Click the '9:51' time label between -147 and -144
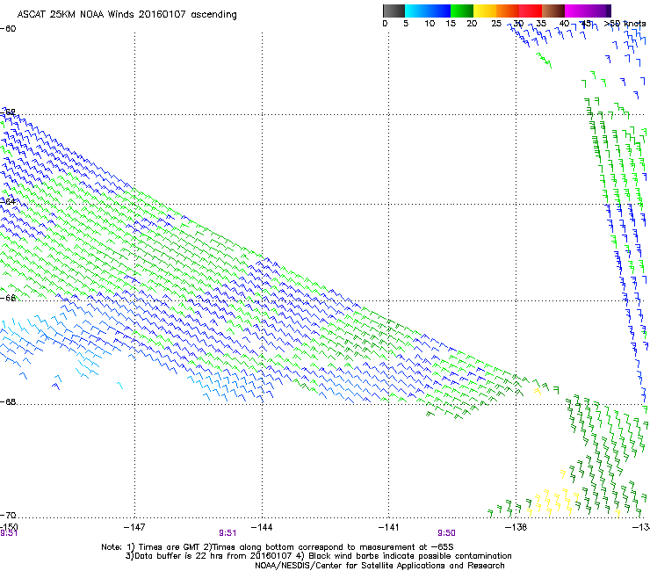Viewport: 650px width, 571px height. pos(227,533)
